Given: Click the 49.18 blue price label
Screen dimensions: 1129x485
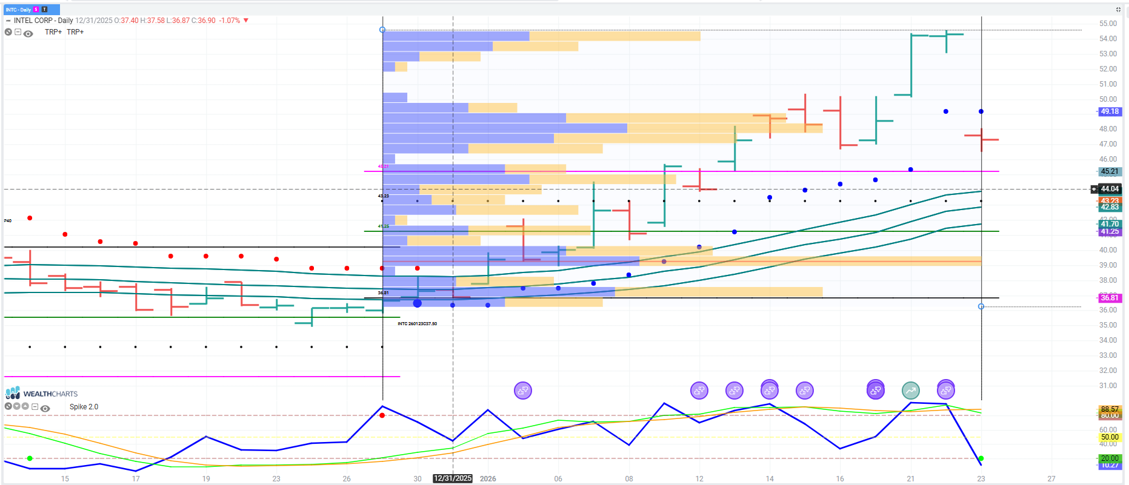Looking at the screenshot, I should (1110, 111).
